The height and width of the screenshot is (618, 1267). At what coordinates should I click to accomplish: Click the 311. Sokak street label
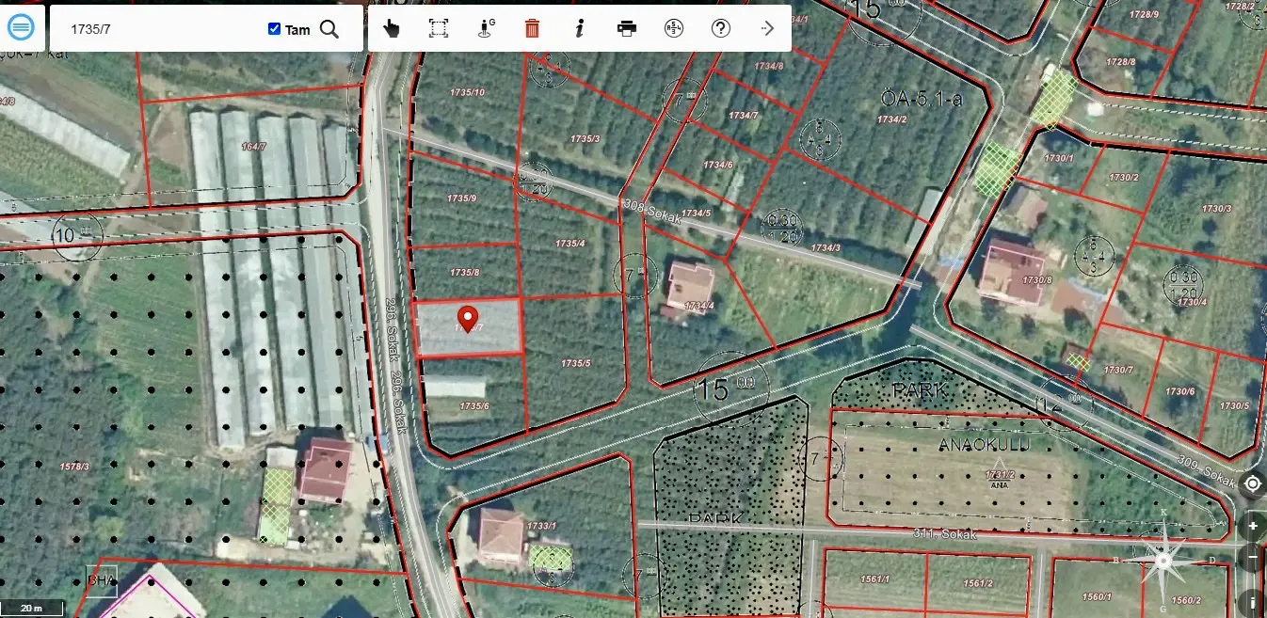947,534
